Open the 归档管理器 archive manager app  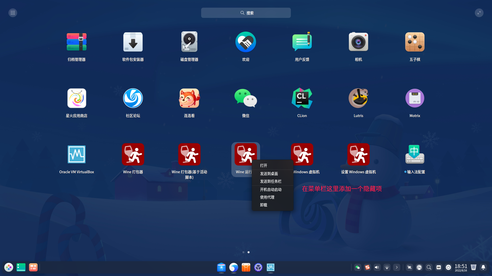click(76, 42)
